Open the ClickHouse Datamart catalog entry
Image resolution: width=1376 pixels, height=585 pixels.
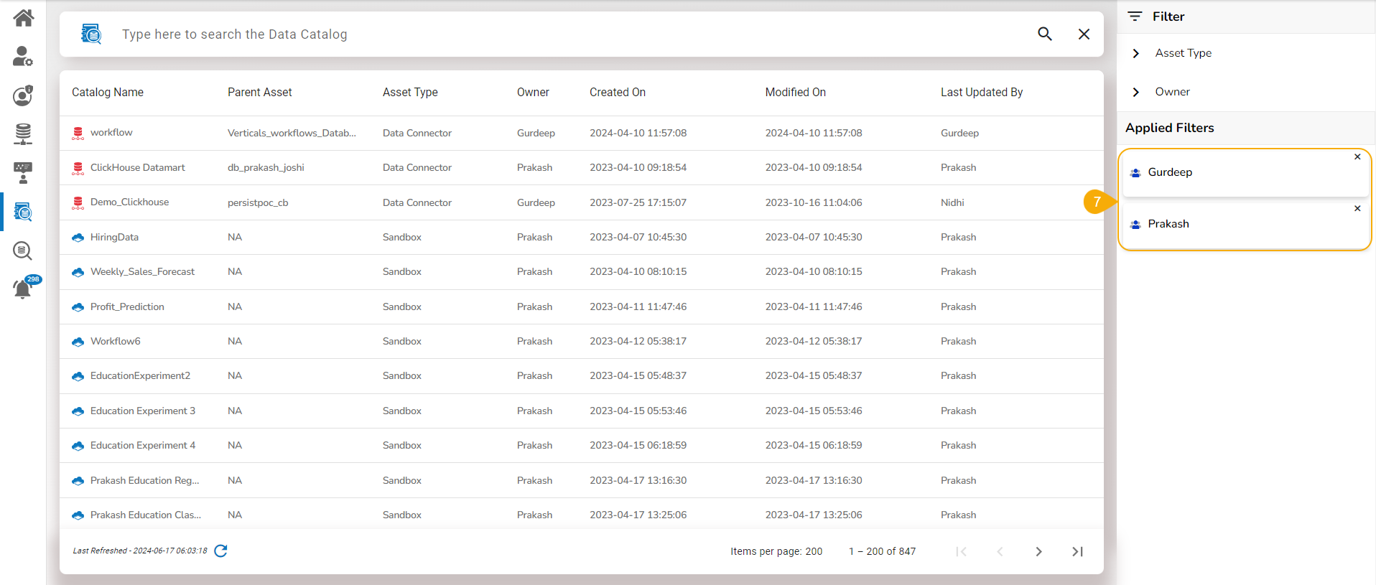138,167
